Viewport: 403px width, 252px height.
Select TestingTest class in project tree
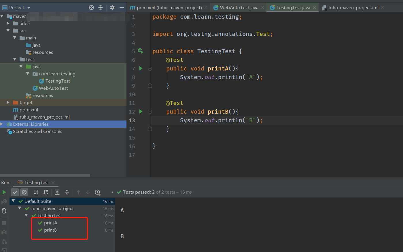(58, 81)
